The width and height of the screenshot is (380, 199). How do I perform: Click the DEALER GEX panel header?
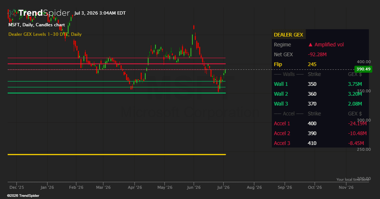pyautogui.click(x=288, y=35)
